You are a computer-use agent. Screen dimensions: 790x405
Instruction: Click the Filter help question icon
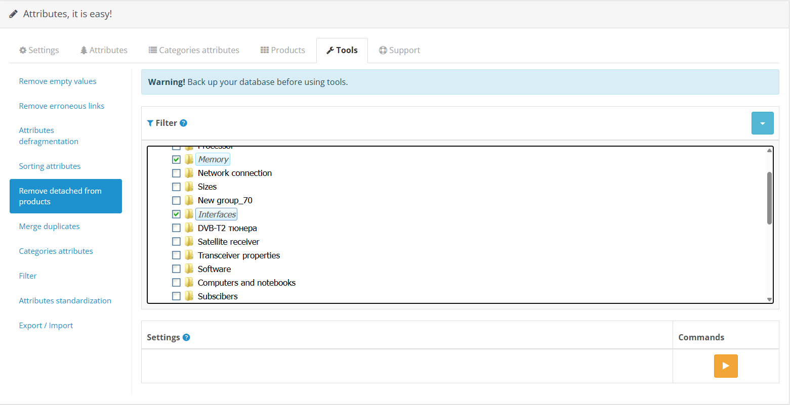point(183,123)
